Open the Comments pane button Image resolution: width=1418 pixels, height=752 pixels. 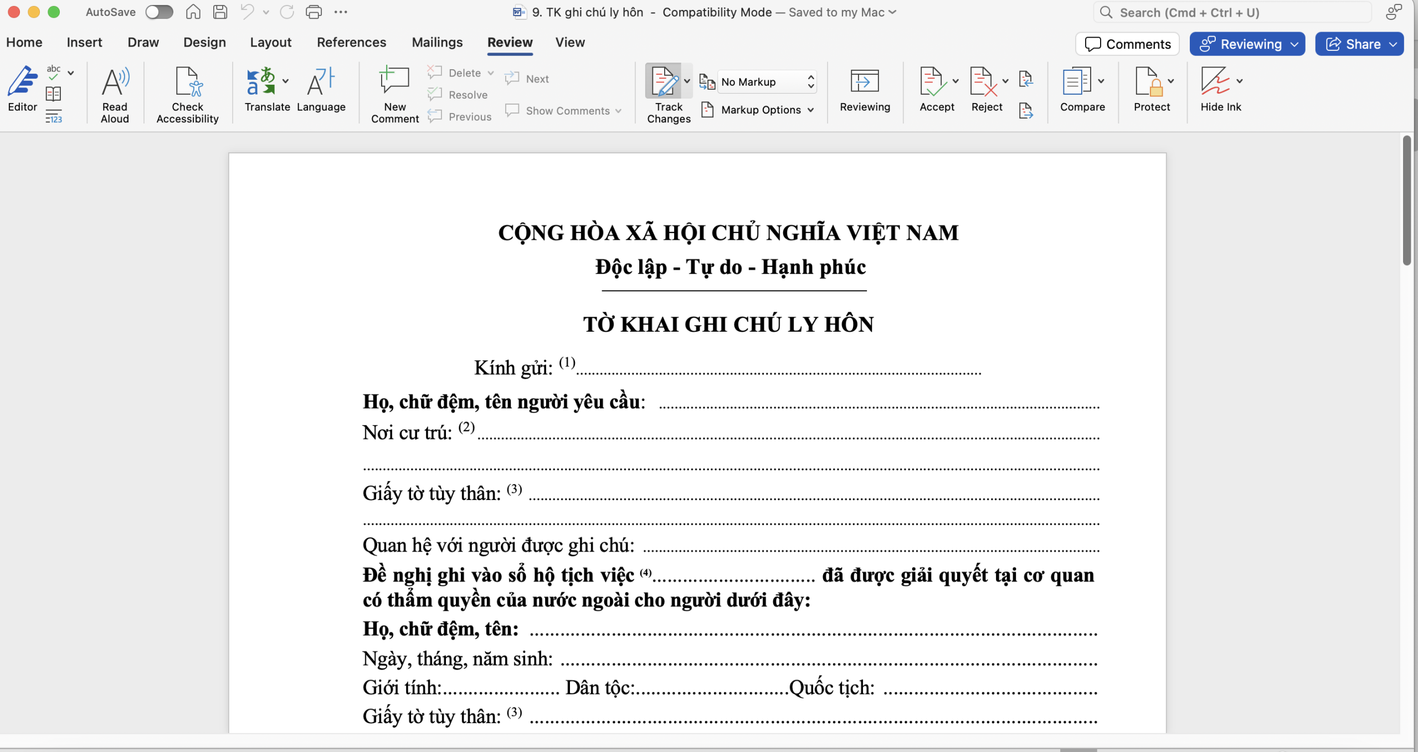click(1127, 44)
